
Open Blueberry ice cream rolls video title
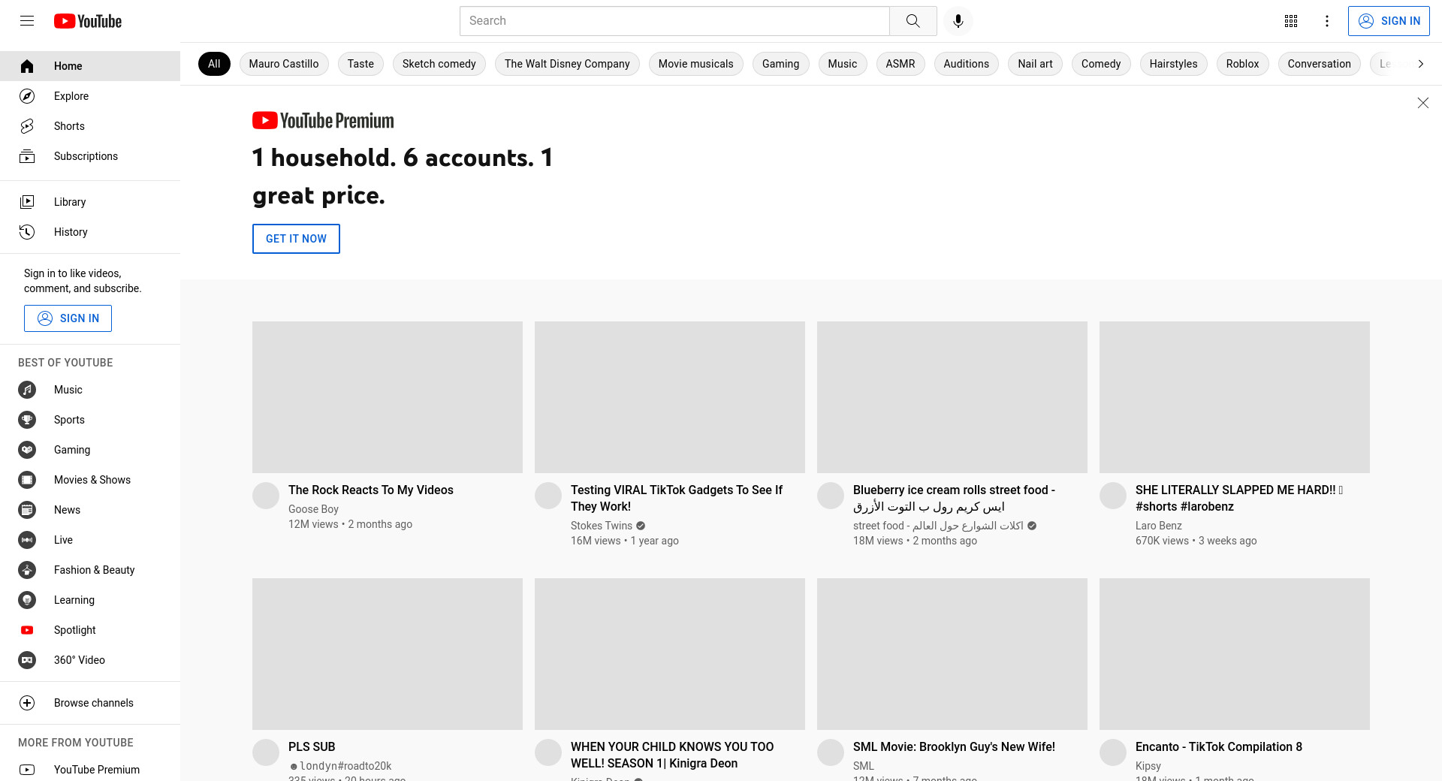tap(954, 498)
